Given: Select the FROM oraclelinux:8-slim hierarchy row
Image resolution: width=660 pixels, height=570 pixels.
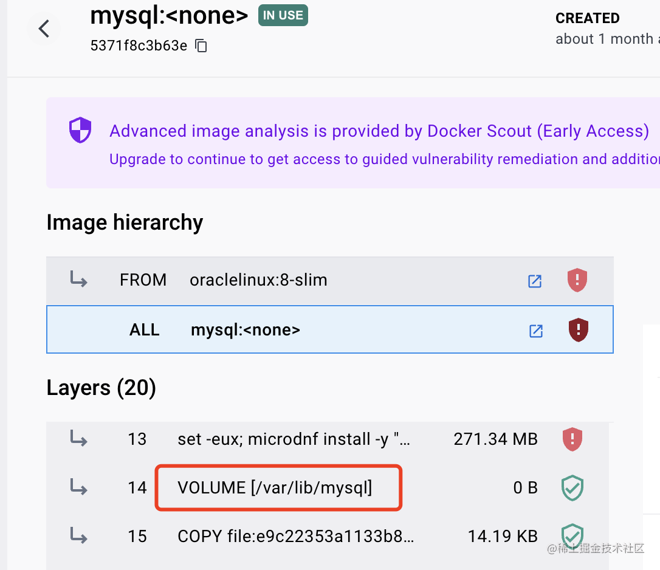Looking at the screenshot, I should coord(258,280).
